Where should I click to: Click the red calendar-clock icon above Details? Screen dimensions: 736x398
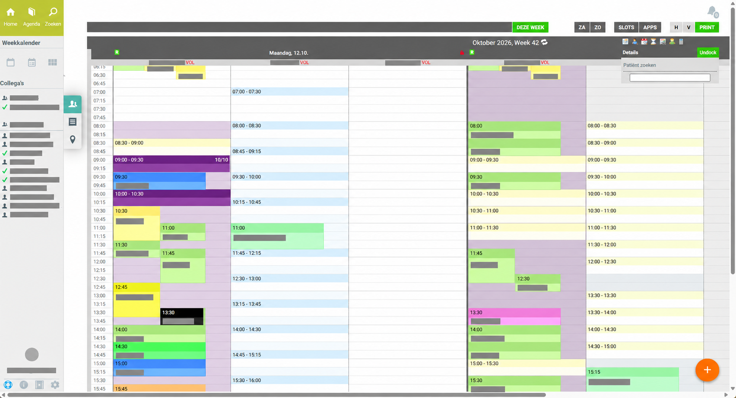click(x=644, y=42)
